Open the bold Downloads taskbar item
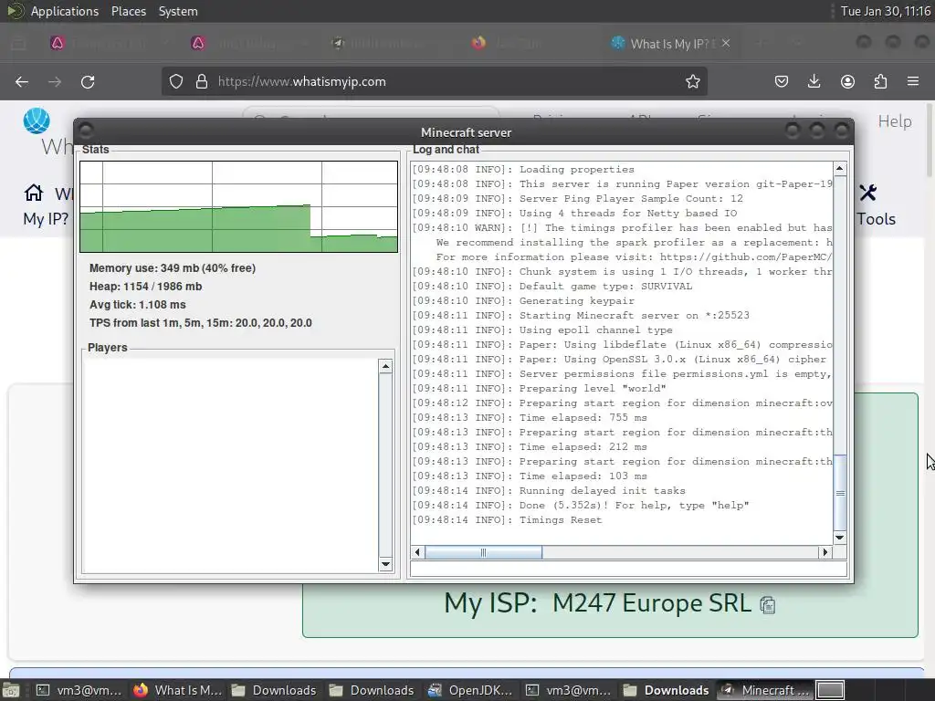 667,690
